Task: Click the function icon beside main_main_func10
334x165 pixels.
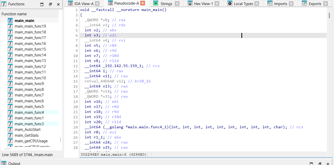Action: point(10,78)
